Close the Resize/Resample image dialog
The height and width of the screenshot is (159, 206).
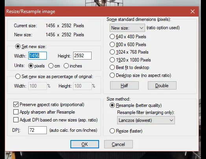(x=193, y=11)
